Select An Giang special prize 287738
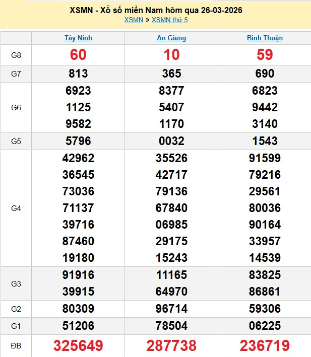The width and height of the screenshot is (311, 357). click(171, 346)
